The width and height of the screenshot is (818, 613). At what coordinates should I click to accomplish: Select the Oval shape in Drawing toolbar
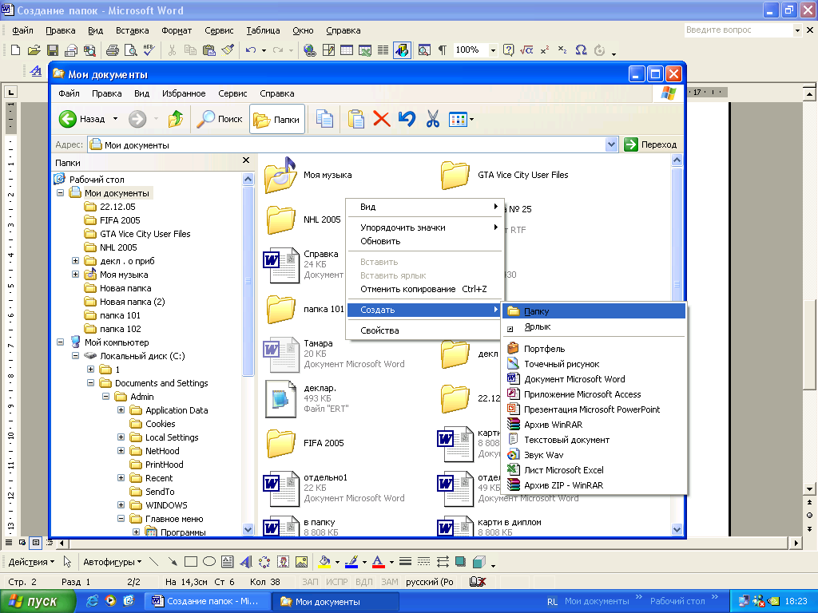pyautogui.click(x=209, y=561)
